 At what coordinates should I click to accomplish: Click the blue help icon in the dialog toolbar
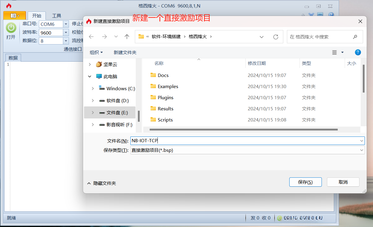pyautogui.click(x=358, y=52)
